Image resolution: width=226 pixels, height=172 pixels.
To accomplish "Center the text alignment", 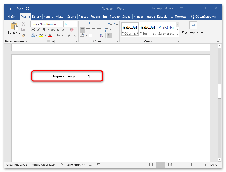I will pos(88,30).
